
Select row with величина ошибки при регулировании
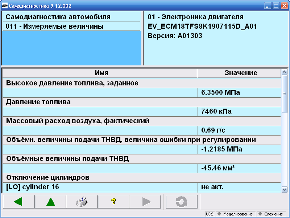(142, 140)
